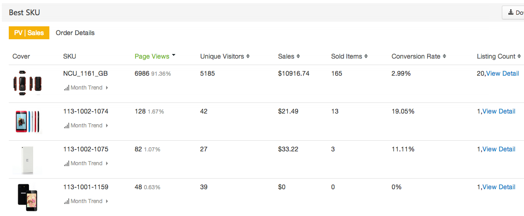Image resolution: width=524 pixels, height=216 pixels.
Task: Click the download icon button at top right
Action: (513, 13)
